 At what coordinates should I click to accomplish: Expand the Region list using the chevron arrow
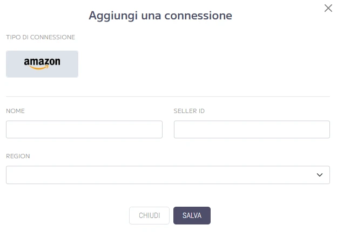pyautogui.click(x=320, y=175)
